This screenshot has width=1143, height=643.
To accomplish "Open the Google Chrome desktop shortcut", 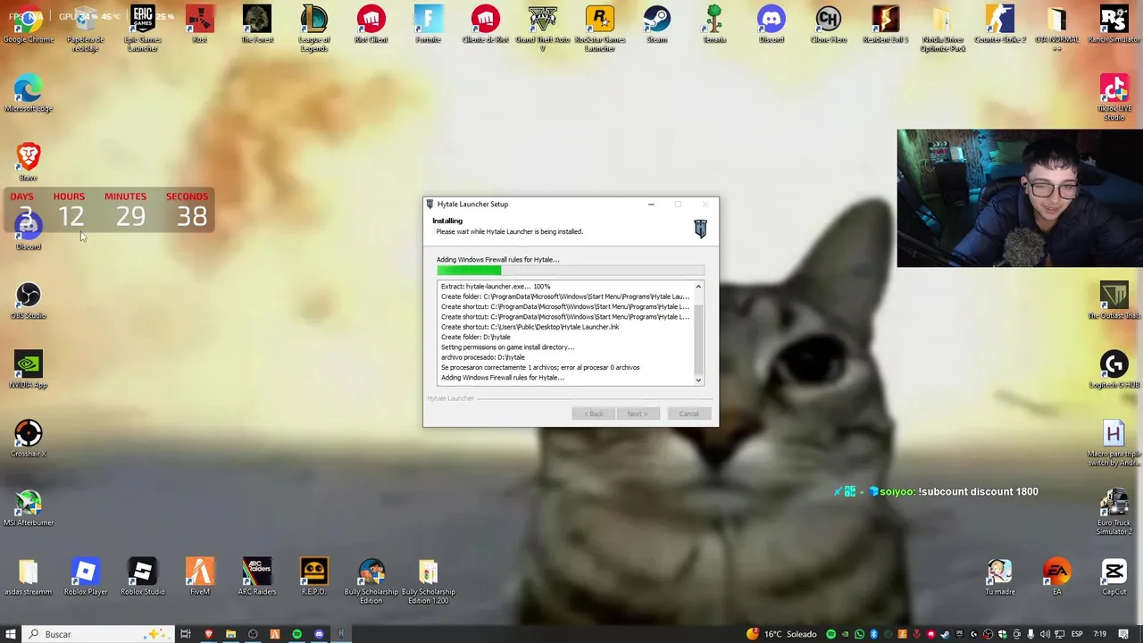I will (29, 25).
